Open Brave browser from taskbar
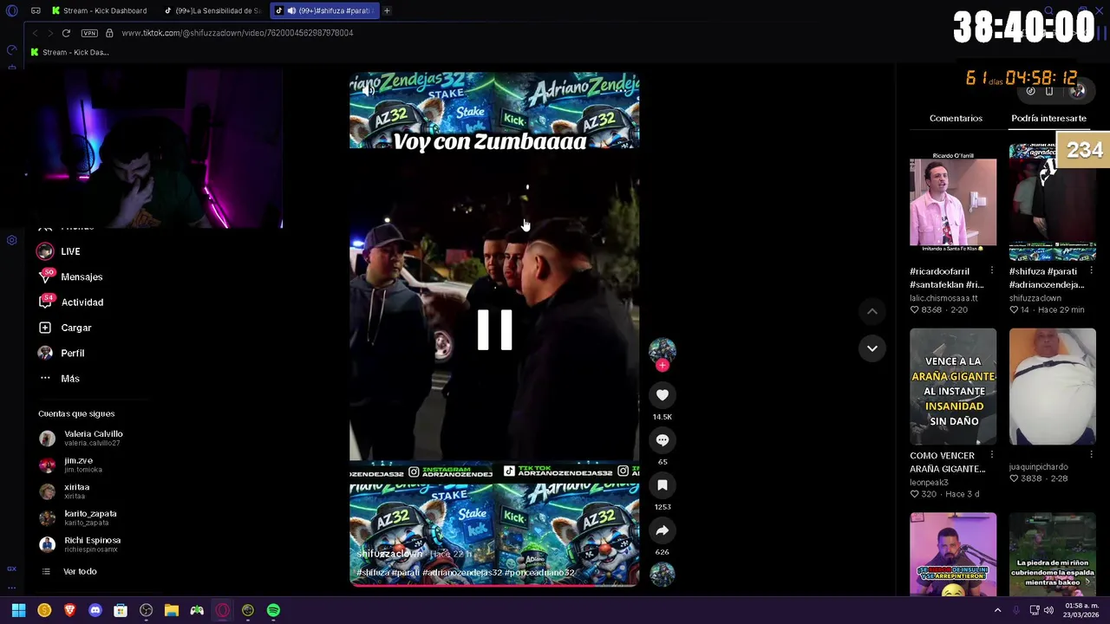Viewport: 1110px width, 624px height. pos(69,610)
